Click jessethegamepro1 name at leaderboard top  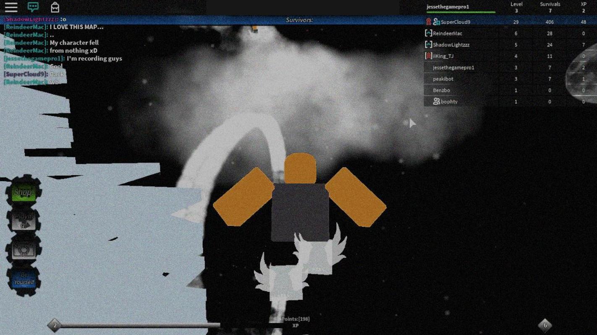coord(448,7)
